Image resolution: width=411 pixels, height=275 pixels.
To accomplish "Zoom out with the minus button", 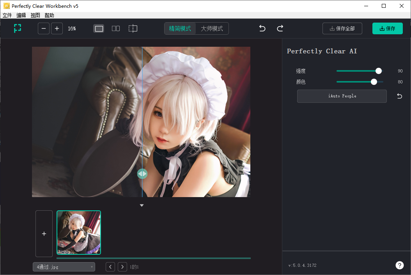I will 44,28.
